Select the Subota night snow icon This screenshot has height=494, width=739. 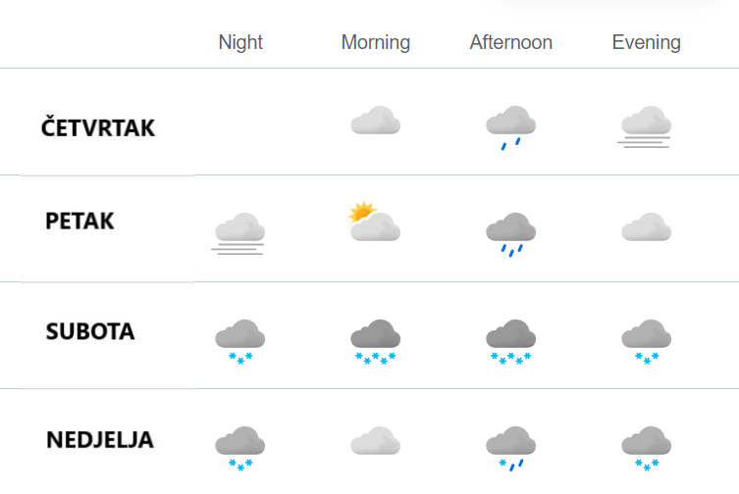pyautogui.click(x=240, y=342)
